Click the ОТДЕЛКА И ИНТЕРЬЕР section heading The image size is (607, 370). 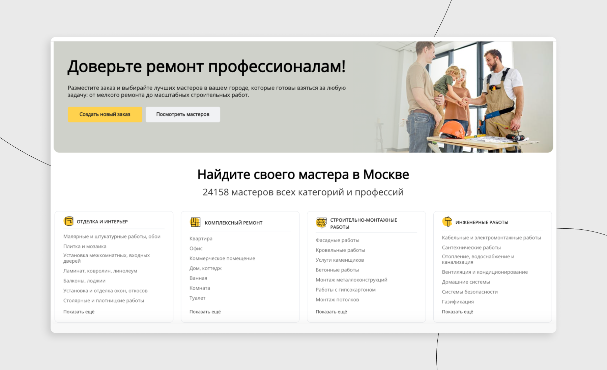tap(102, 222)
